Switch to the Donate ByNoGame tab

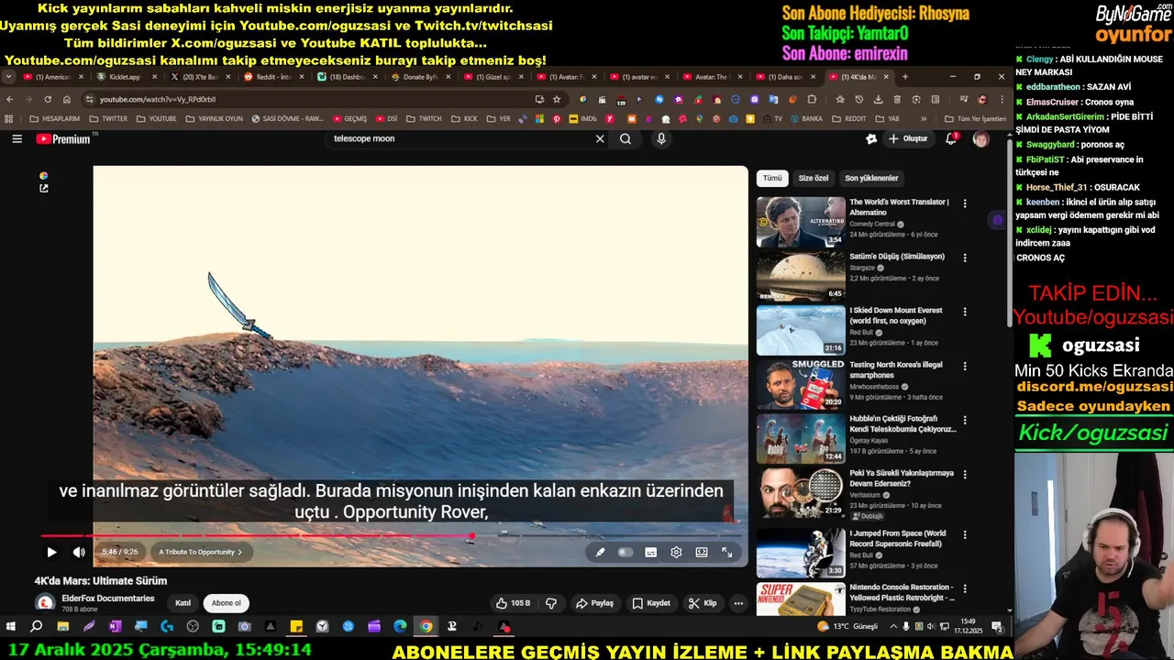(420, 77)
